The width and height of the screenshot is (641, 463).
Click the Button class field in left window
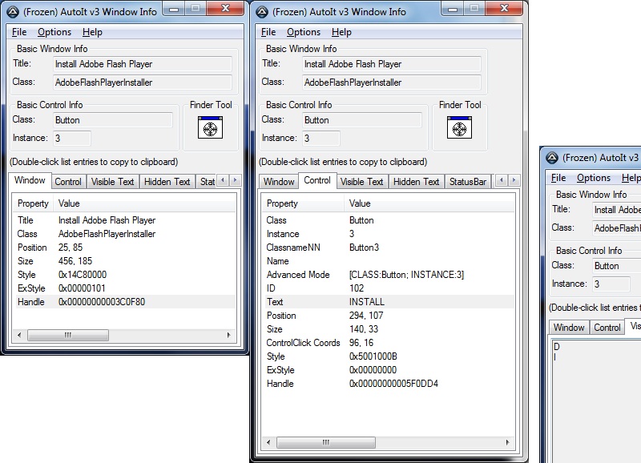(113, 120)
